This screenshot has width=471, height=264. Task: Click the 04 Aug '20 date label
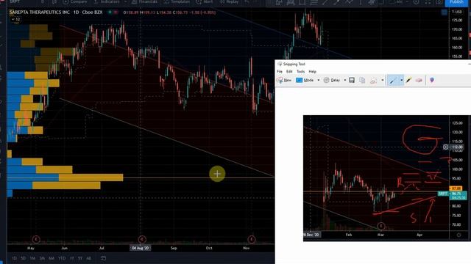tap(141, 248)
